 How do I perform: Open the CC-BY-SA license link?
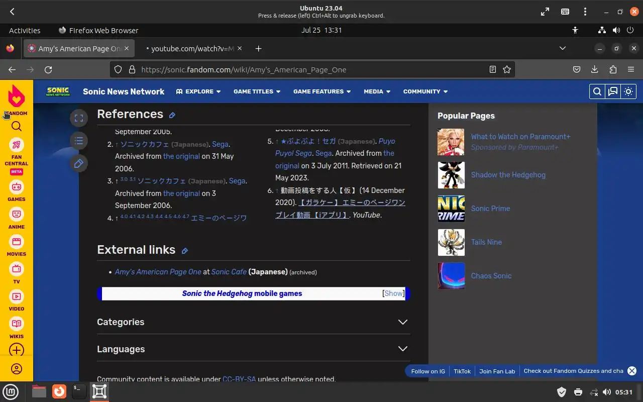click(x=239, y=379)
